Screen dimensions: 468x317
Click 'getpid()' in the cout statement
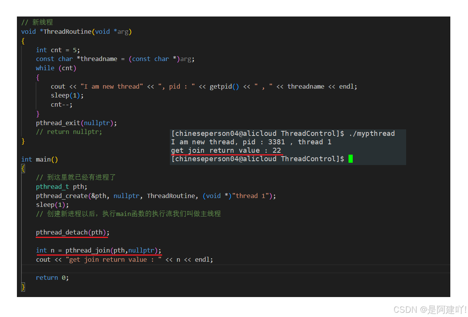point(224,86)
